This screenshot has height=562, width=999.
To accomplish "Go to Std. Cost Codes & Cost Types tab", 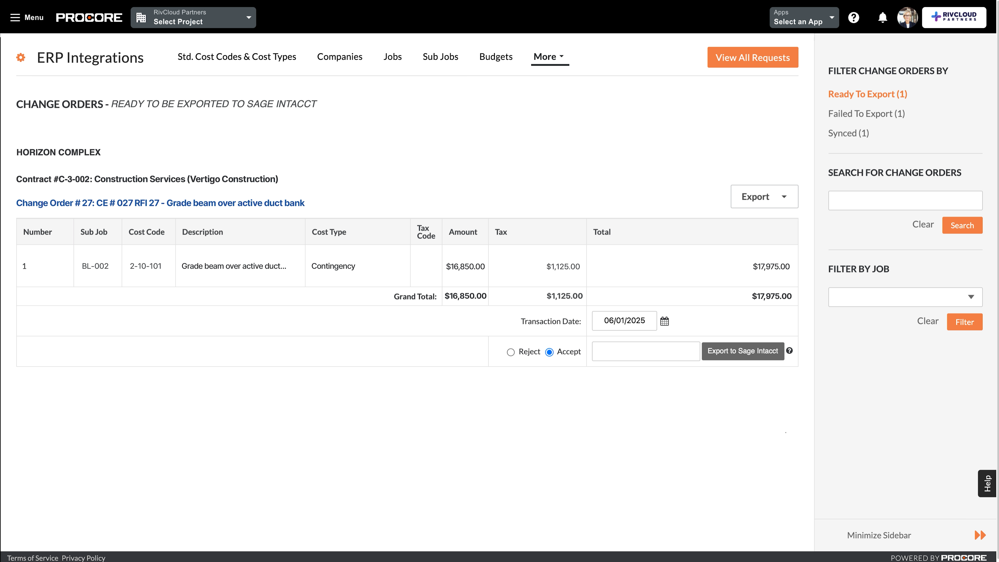I will pos(236,57).
